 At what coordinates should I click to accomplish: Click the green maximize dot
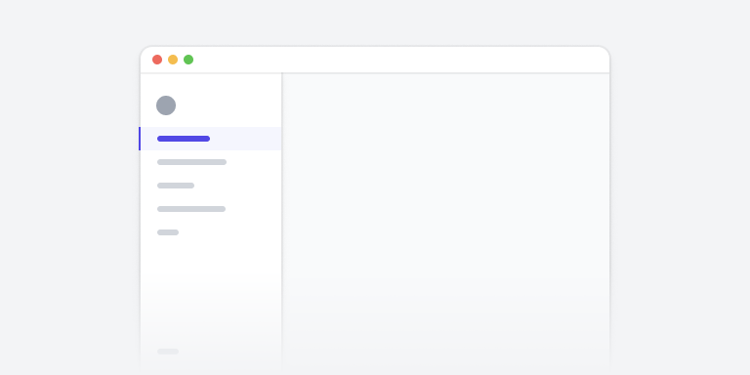click(188, 60)
